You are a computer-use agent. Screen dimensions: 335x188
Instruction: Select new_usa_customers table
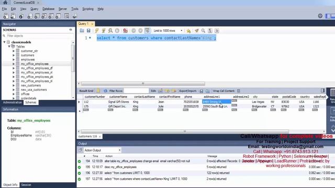pos(33,90)
